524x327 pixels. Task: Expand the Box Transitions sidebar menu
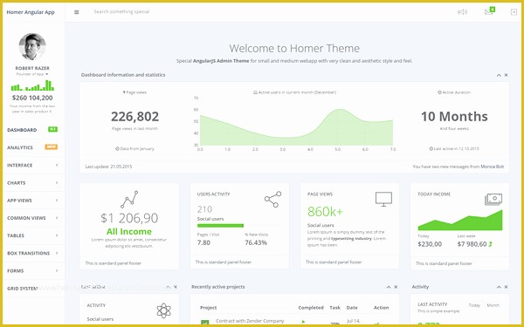32,253
